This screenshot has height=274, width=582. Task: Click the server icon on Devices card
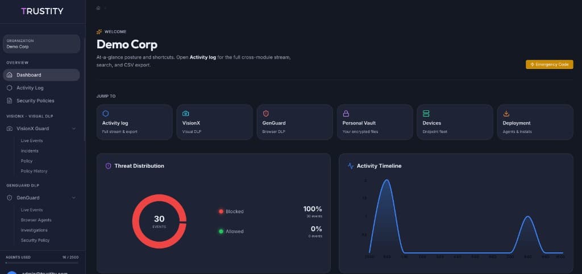coord(426,114)
